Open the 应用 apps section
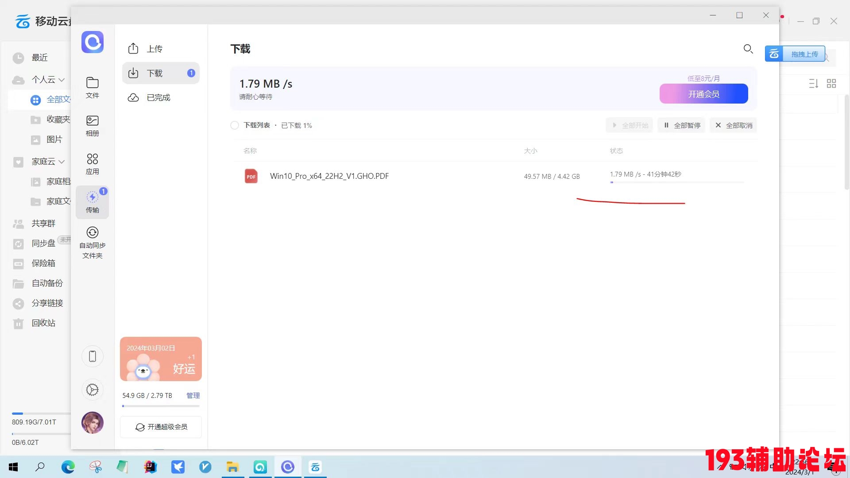Screen dimensions: 850x478 (x=92, y=164)
